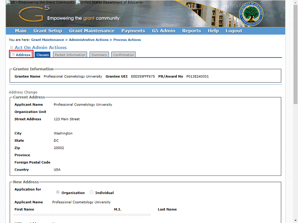Click the street address 123 Main Street

(67, 119)
